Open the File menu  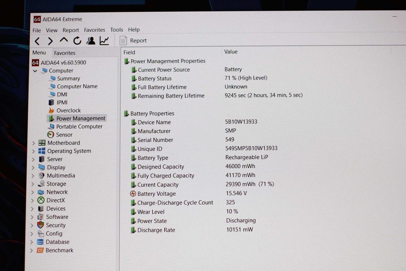tap(37, 30)
